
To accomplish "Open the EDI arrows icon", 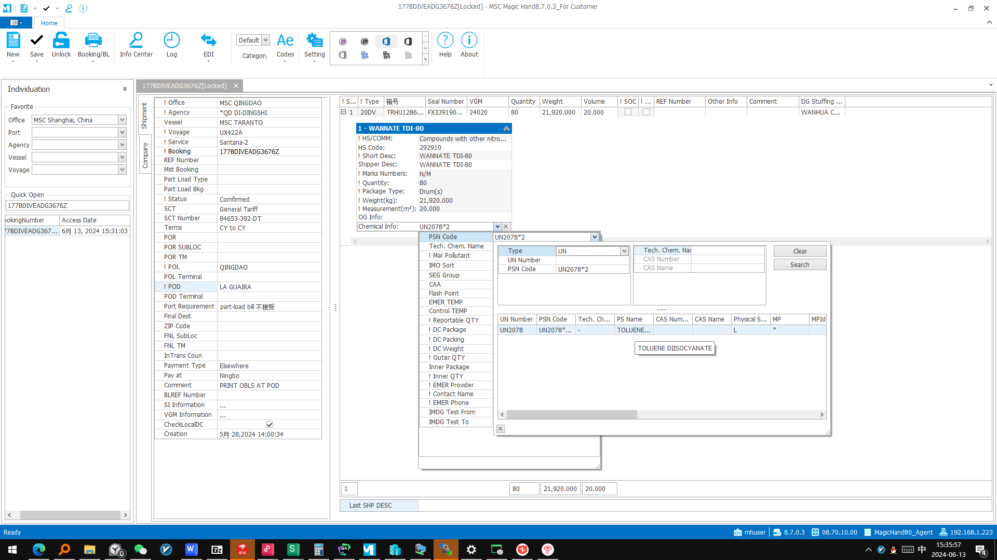I will tap(208, 41).
